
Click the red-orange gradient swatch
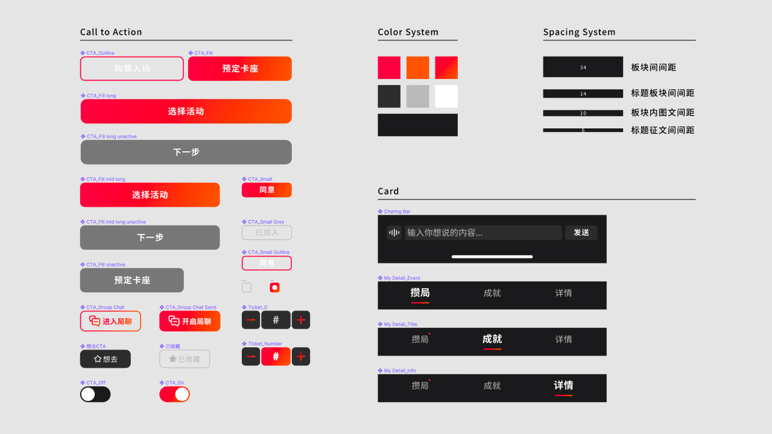pos(446,68)
